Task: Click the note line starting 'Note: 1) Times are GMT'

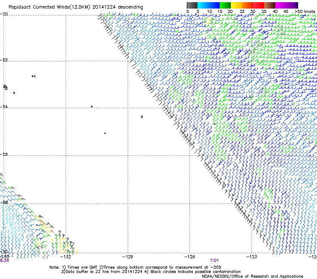Action: [x=135, y=267]
